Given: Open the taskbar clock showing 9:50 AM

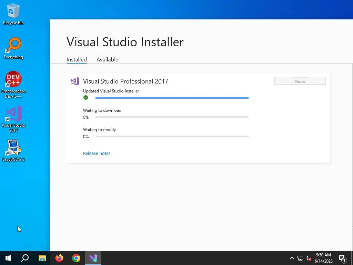Looking at the screenshot, I should (323, 258).
